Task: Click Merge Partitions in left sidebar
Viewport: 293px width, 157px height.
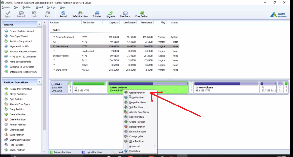Action: (x=18, y=94)
